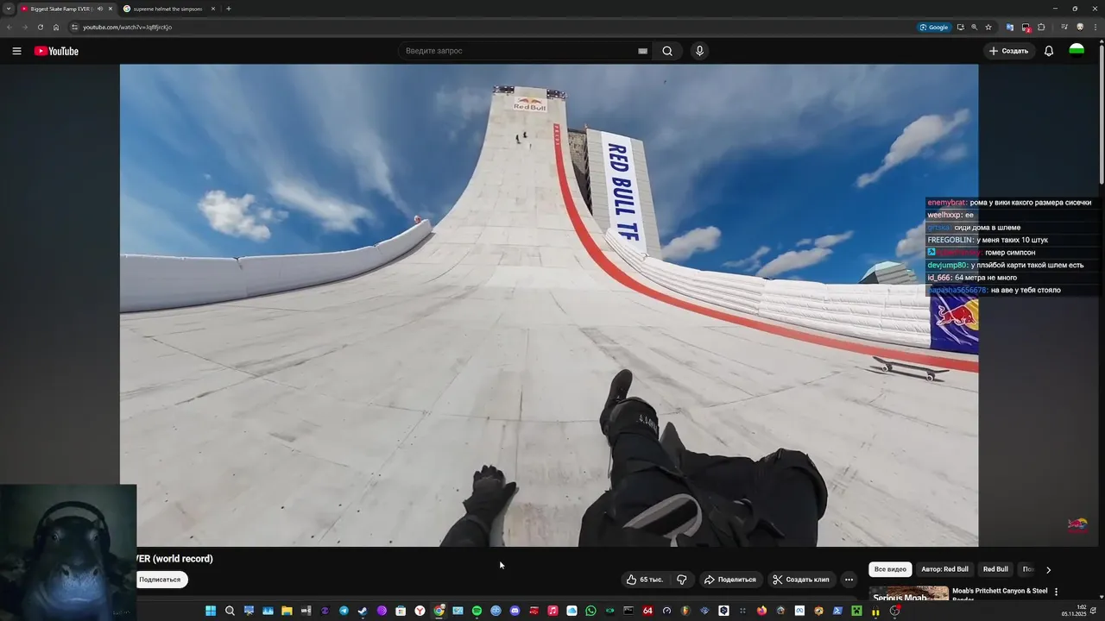Show more filter chips with right chevron
The width and height of the screenshot is (1105, 621).
coord(1048,569)
